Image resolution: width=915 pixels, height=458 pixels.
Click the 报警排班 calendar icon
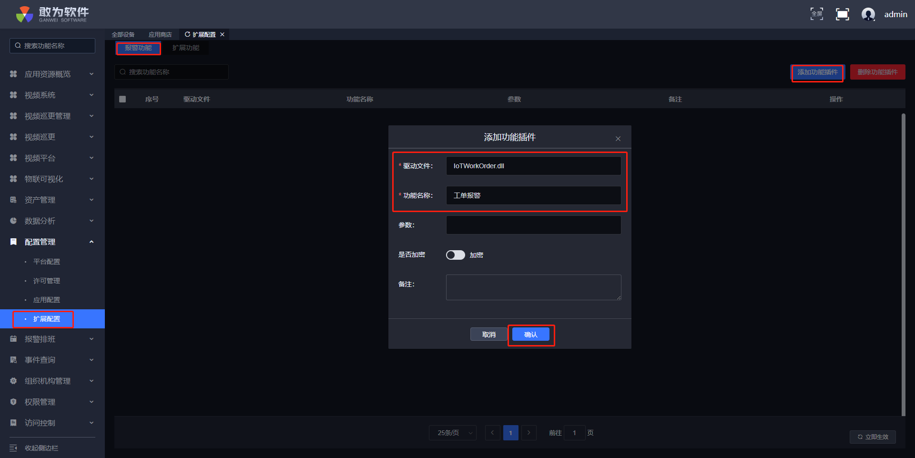13,339
